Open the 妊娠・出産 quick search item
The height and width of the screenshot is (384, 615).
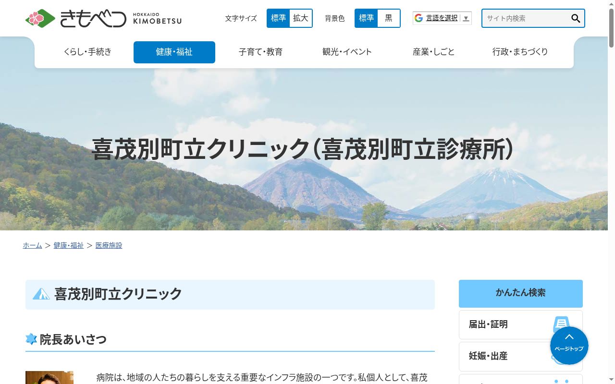point(521,356)
